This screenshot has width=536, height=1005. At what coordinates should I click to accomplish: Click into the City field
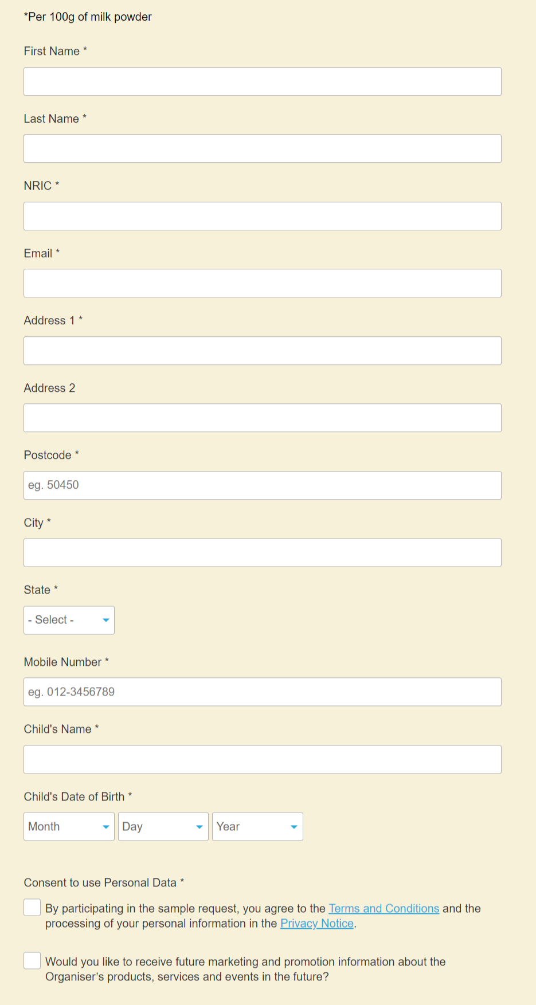point(262,552)
